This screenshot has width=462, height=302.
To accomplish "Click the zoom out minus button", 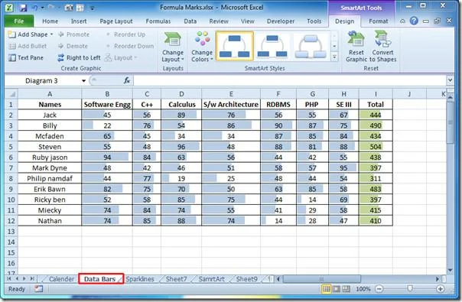I will 379,289.
